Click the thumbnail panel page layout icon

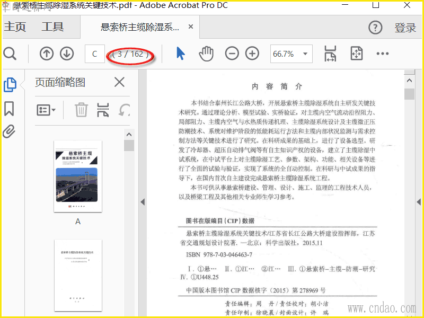103,110
